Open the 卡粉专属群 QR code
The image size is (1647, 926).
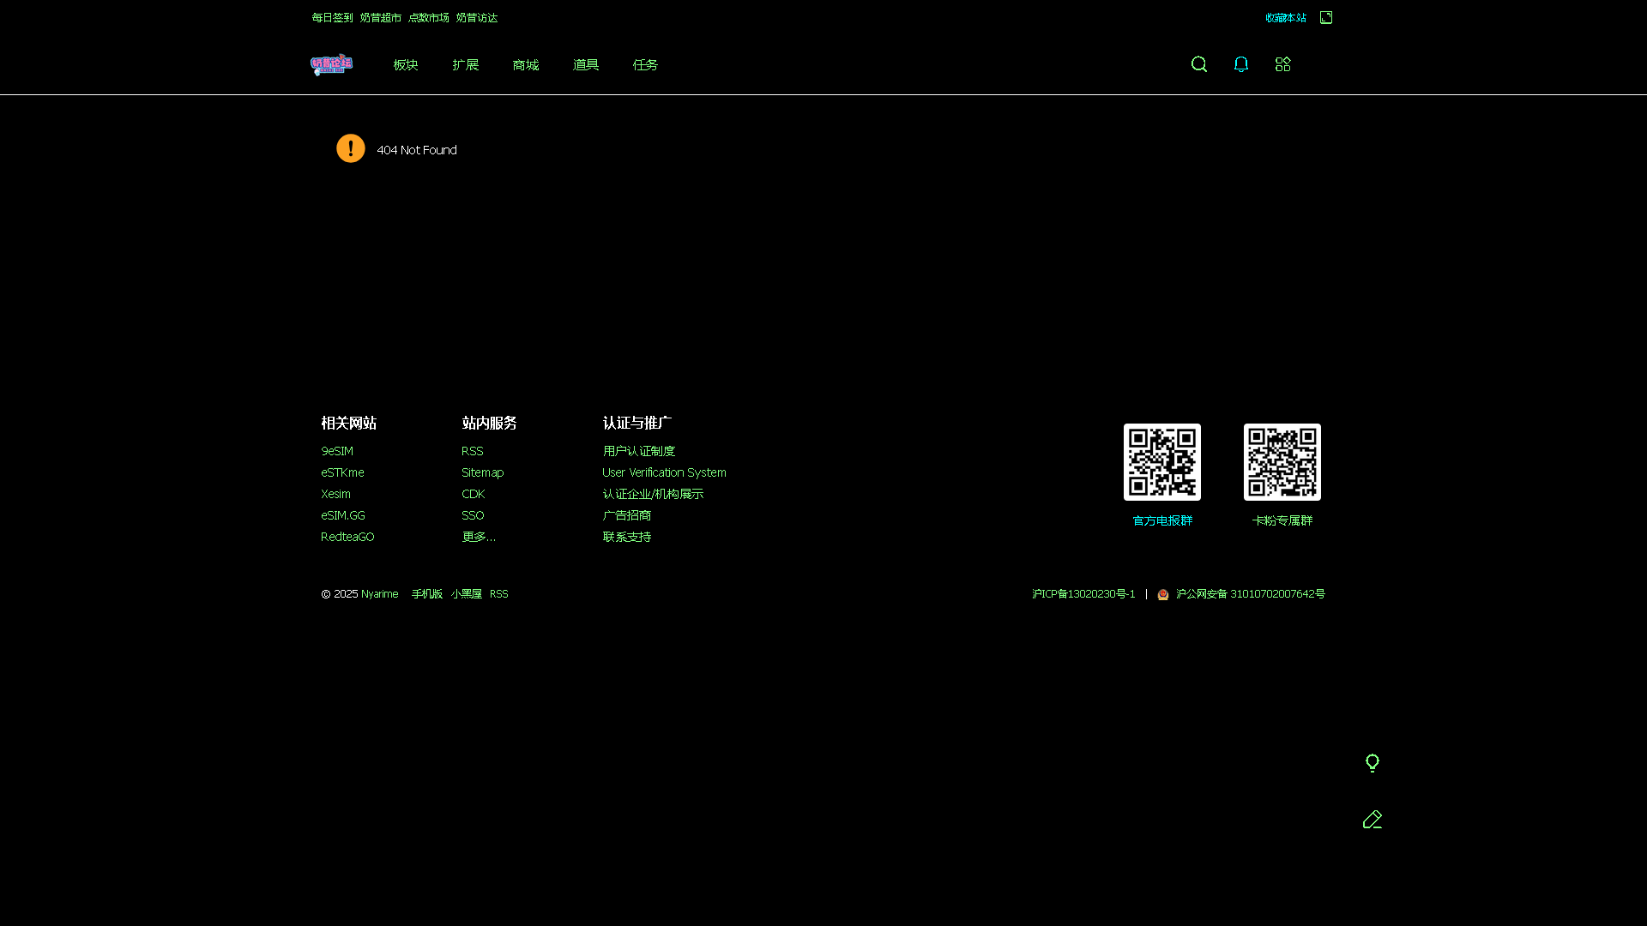tap(1281, 461)
